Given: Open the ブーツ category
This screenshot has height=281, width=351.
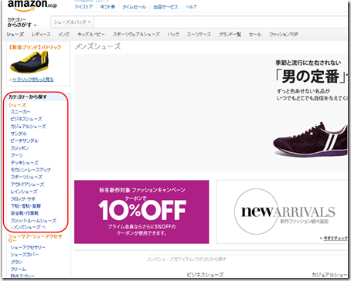Looking at the screenshot, I should pos(16,155).
